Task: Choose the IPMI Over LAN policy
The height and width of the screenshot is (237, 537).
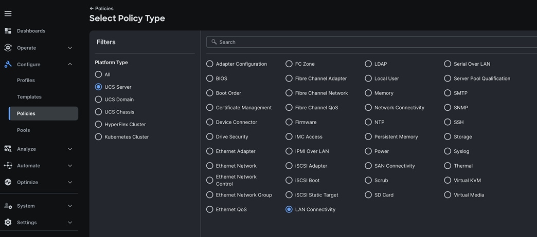Action: [289, 151]
